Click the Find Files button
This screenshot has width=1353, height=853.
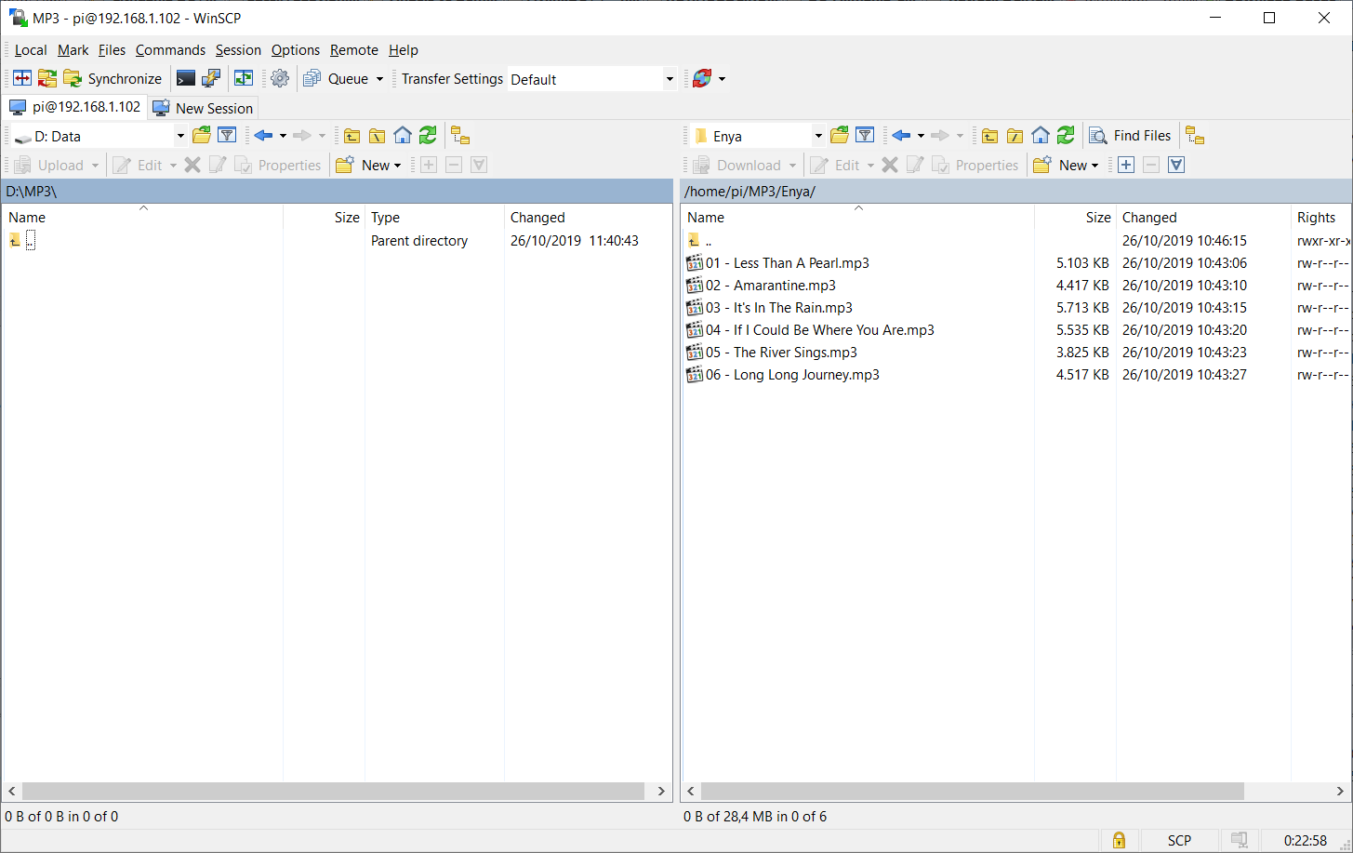coord(1131,136)
